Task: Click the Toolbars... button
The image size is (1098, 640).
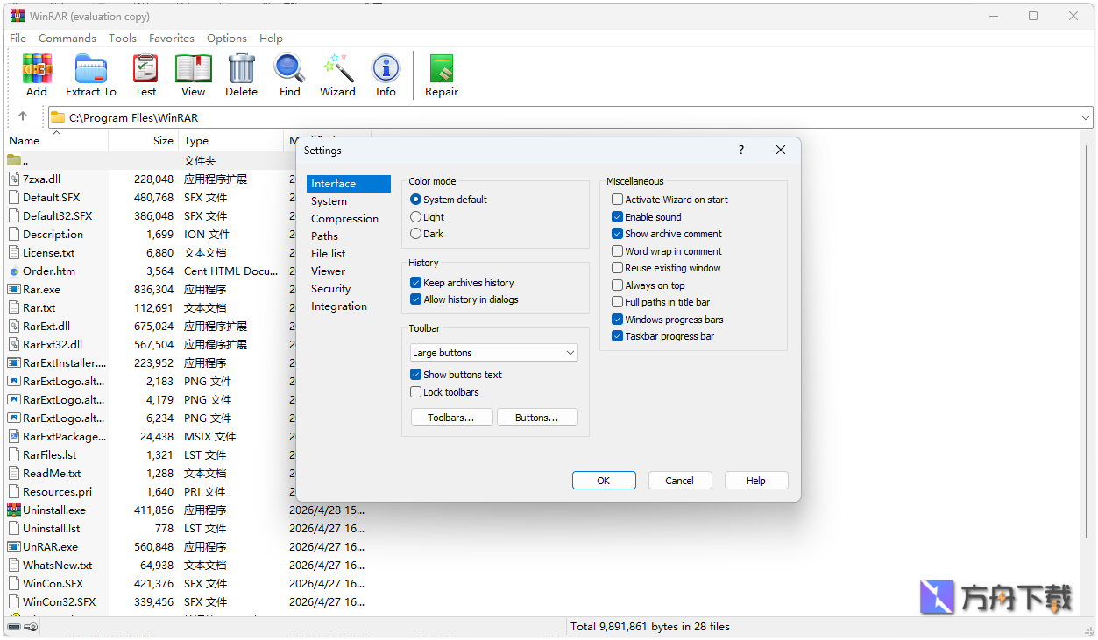Action: 451,418
